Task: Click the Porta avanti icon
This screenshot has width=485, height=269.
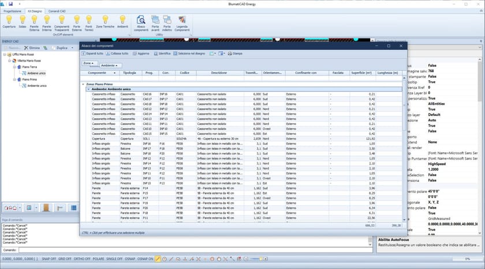Action: [x=155, y=20]
